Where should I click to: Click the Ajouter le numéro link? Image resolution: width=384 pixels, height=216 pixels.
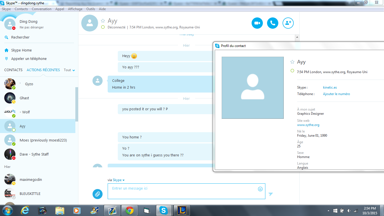336,94
